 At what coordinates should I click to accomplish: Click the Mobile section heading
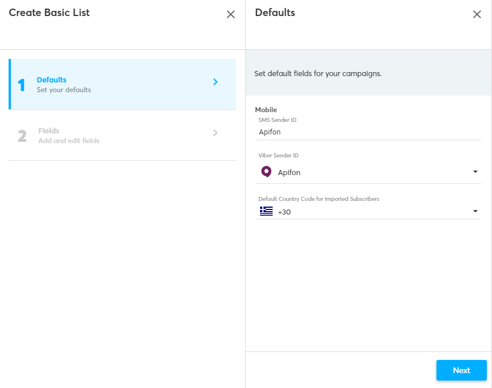point(266,109)
